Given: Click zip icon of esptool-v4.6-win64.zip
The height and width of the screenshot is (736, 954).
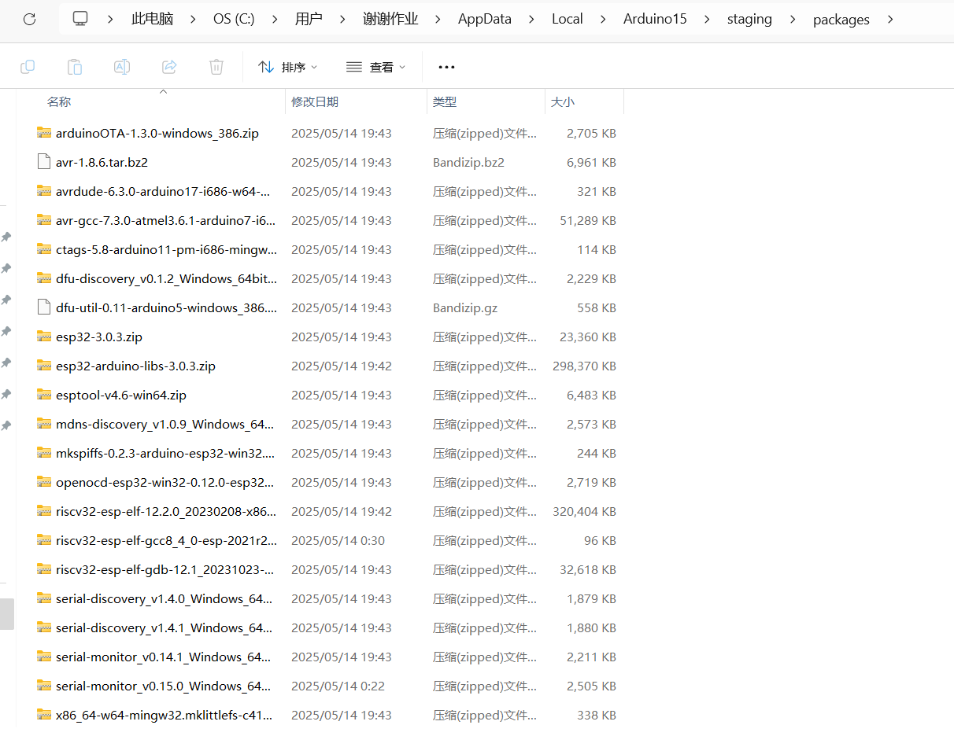Looking at the screenshot, I should [x=44, y=395].
